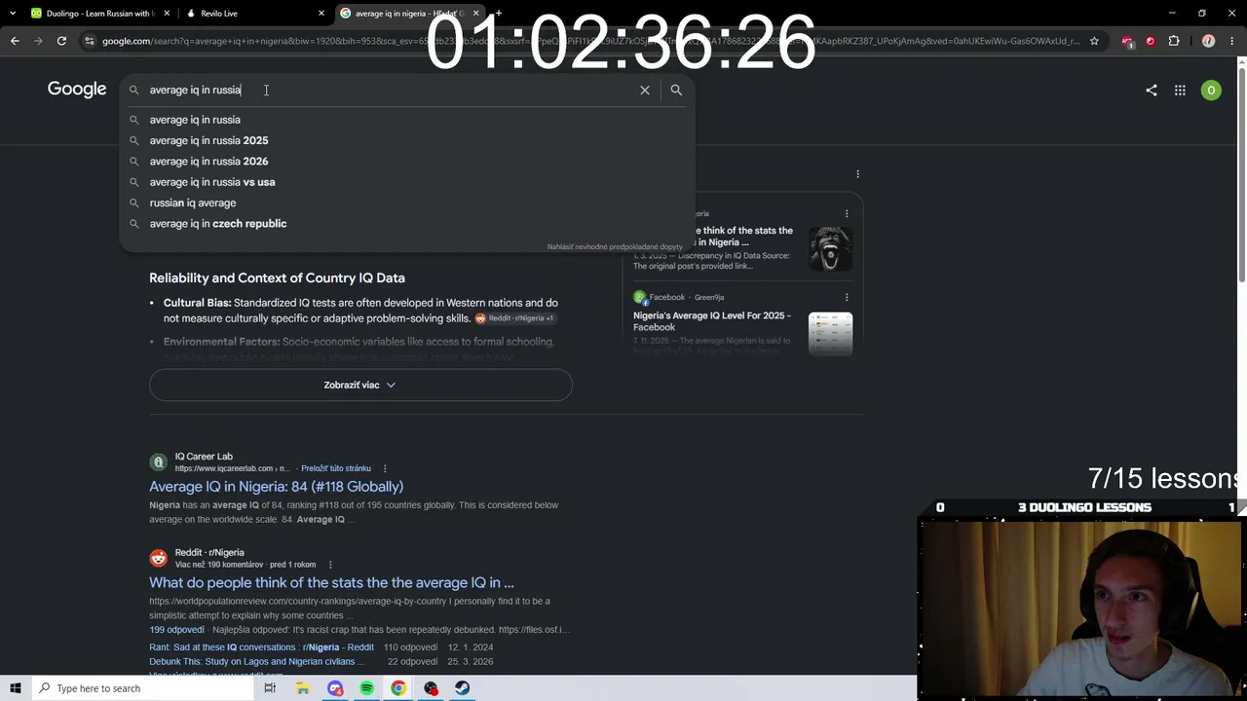Go back to the previous page

click(15, 41)
